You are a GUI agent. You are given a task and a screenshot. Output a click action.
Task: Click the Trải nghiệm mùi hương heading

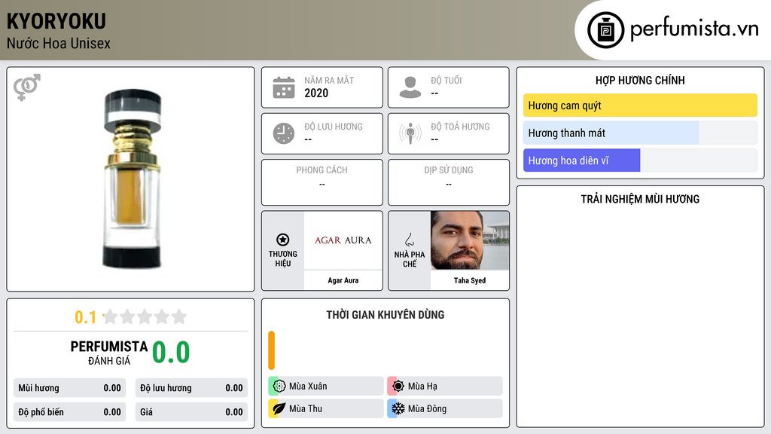640,199
